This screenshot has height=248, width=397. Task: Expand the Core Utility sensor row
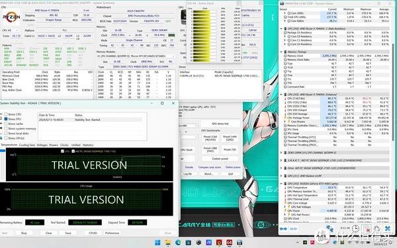point(285,13)
